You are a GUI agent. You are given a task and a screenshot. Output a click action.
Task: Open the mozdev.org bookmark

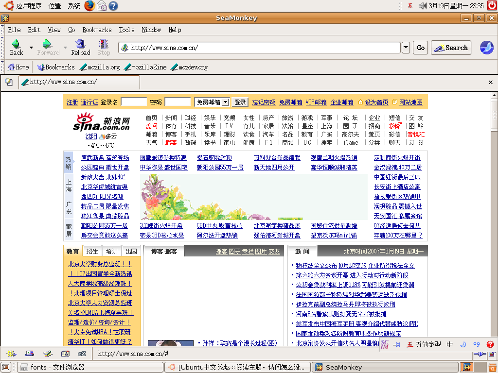[189, 67]
